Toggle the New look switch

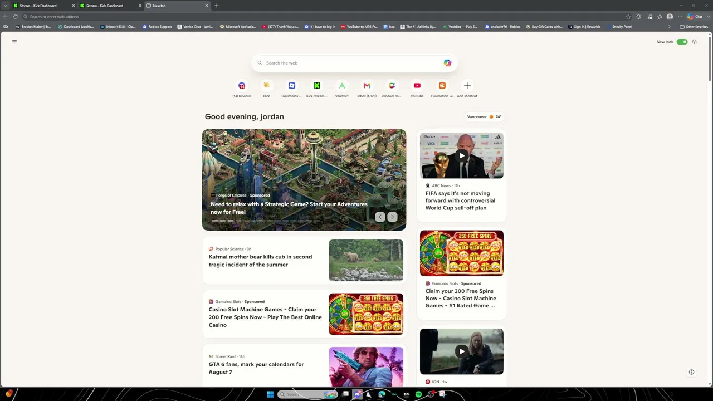[x=682, y=42]
